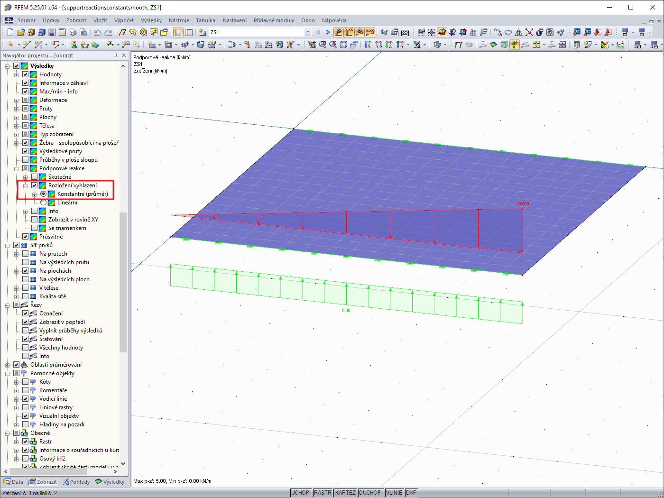The height and width of the screenshot is (498, 664).
Task: Pin the navigator panel
Action: (x=116, y=55)
